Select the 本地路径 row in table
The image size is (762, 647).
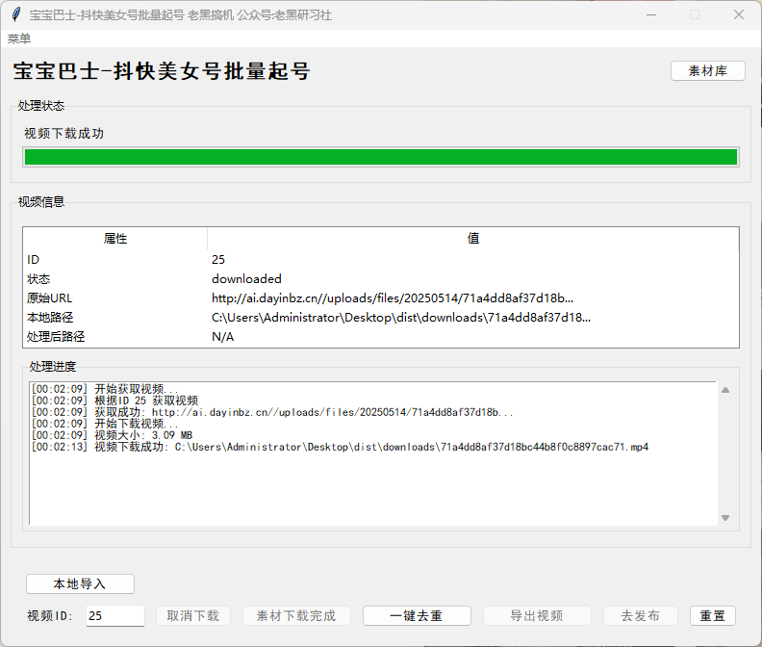pyautogui.click(x=380, y=318)
